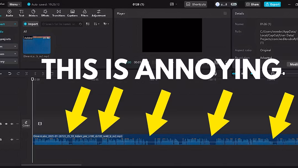Screen dimensions: 298x168
Task: Click the Undo arrow in timeline toolbar
Action: 10,73
